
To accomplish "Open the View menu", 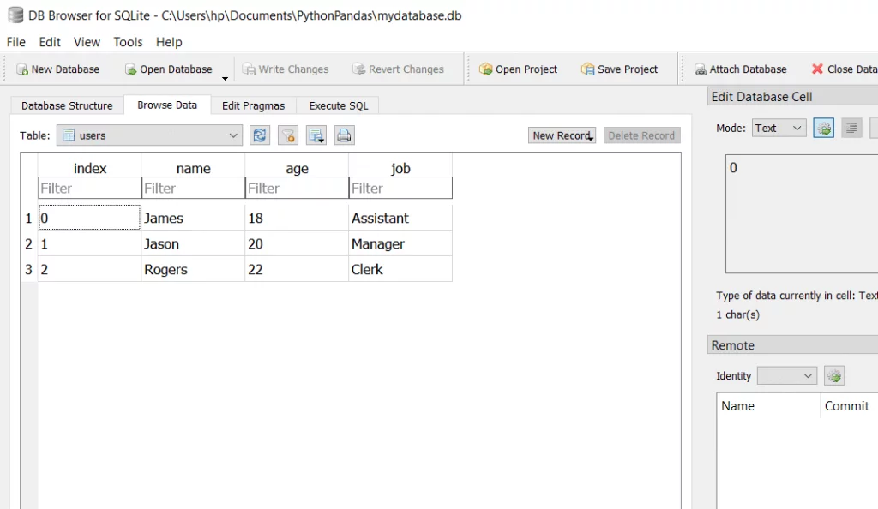I will coord(87,42).
